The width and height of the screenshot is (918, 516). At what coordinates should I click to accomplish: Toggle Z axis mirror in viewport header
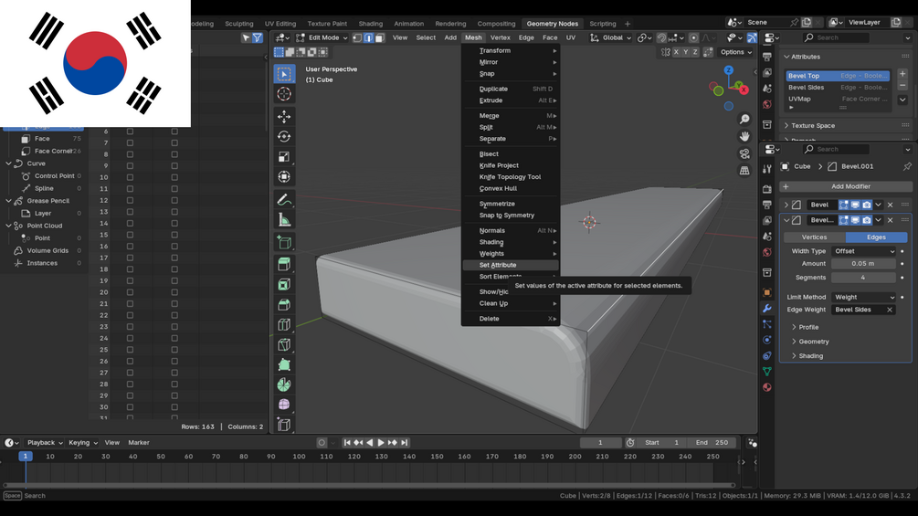(x=695, y=52)
